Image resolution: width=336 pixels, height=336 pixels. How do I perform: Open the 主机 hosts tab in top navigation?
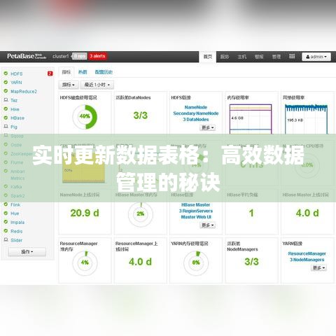tap(242, 57)
